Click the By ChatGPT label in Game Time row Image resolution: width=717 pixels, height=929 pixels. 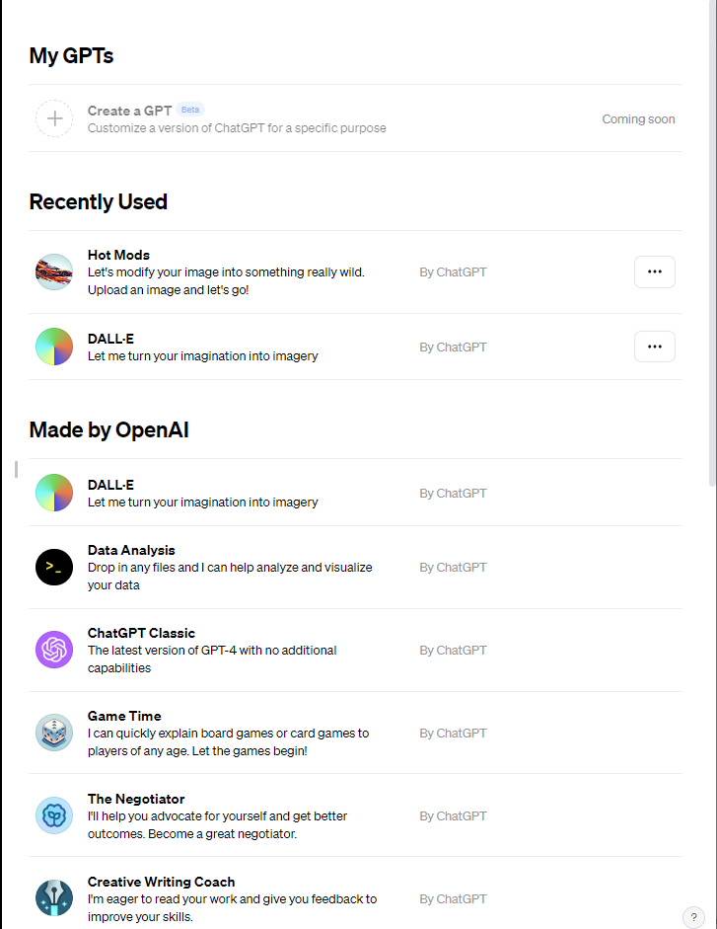[453, 733]
